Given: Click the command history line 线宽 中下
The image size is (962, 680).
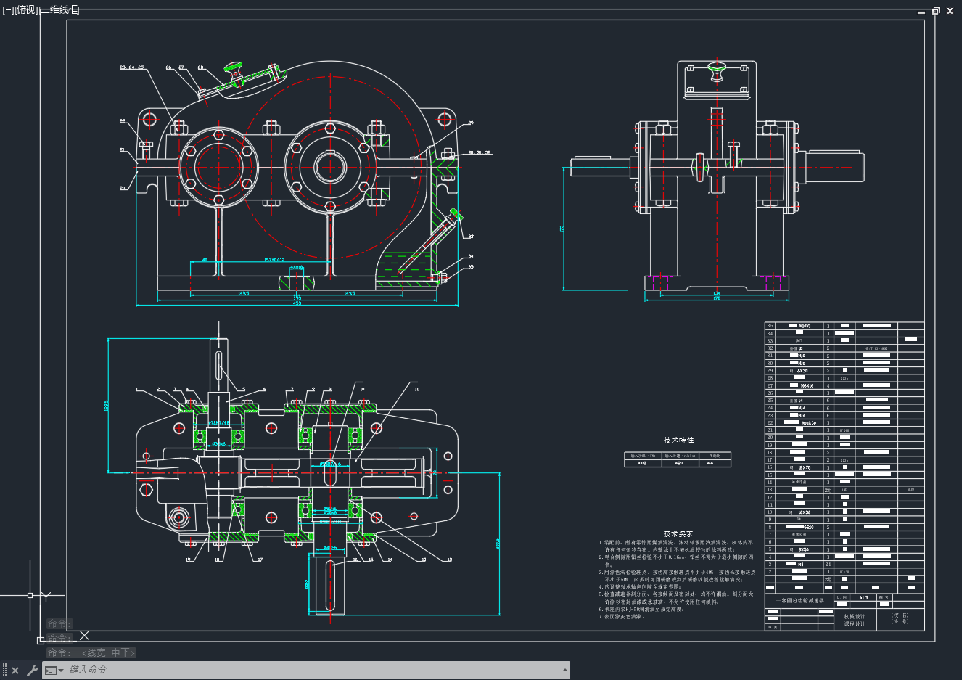Looking at the screenshot, I should pyautogui.click(x=91, y=652).
